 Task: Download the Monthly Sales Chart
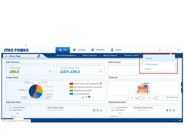click(174, 110)
